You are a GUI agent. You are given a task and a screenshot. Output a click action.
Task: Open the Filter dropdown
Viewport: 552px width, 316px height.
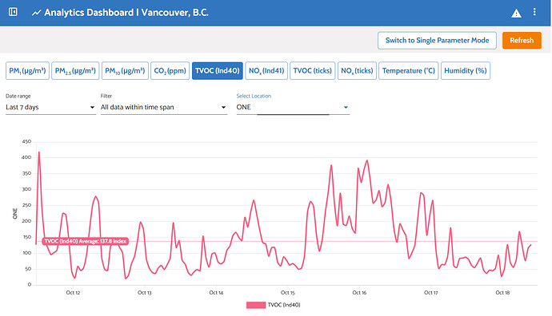[x=164, y=108]
